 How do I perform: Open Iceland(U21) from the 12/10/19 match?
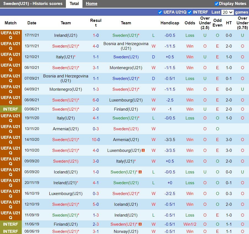(x=126, y=204)
